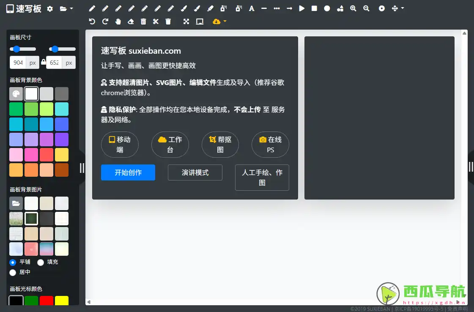This screenshot has width=474, height=312.
Task: Click the 演讲模式 button
Action: [x=195, y=172]
